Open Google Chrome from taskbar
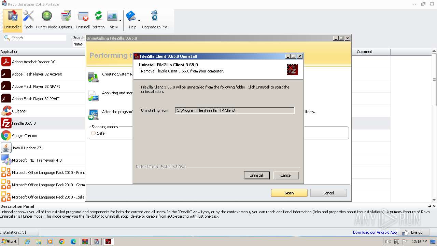The image size is (437, 246). tap(62, 242)
